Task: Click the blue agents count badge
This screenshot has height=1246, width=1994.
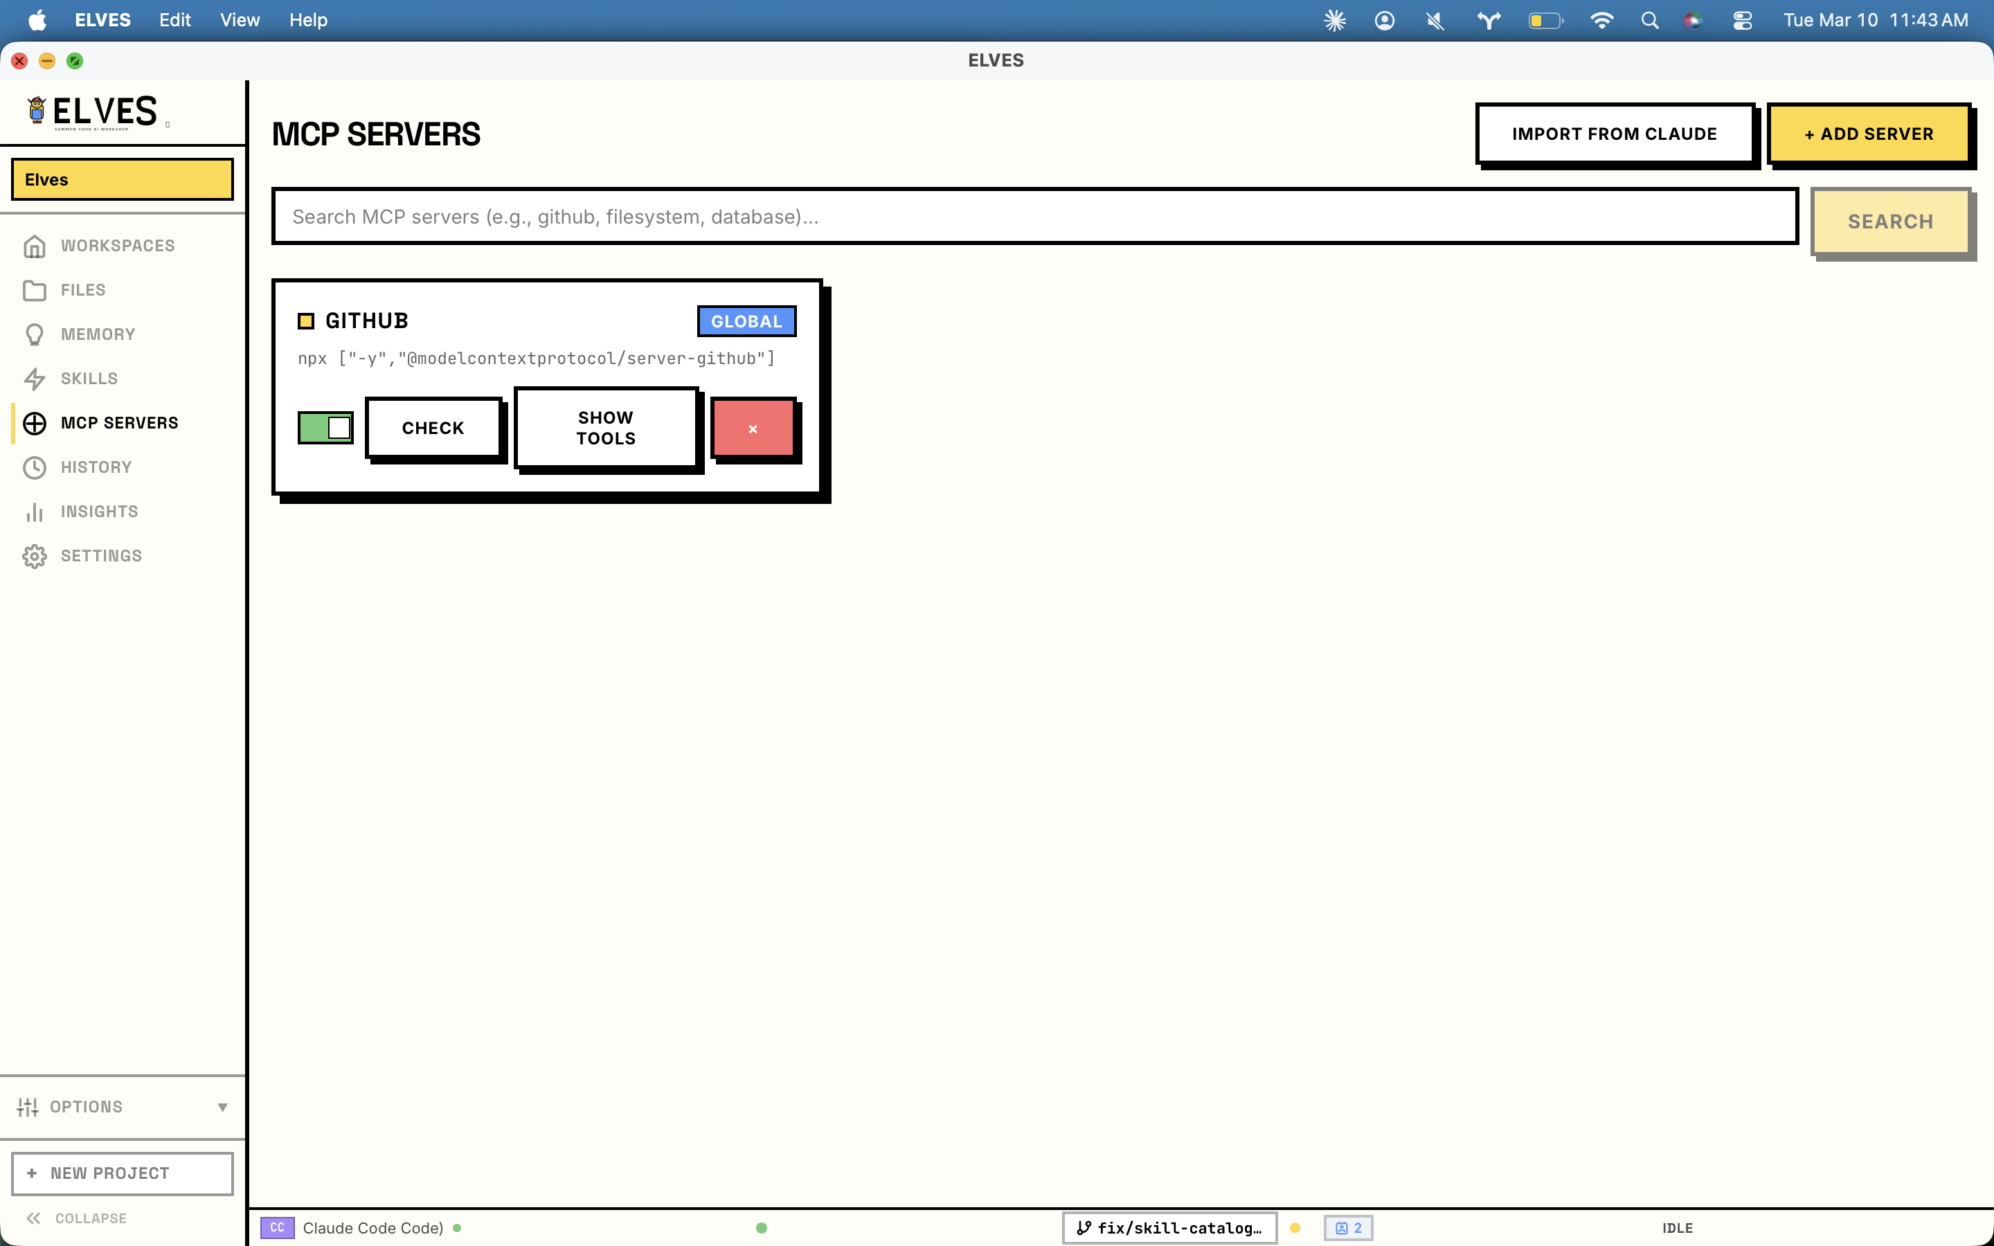Action: (x=1348, y=1228)
